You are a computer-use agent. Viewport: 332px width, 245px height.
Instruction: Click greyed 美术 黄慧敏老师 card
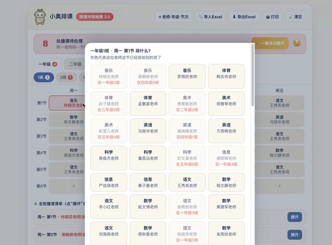pyautogui.click(x=187, y=104)
